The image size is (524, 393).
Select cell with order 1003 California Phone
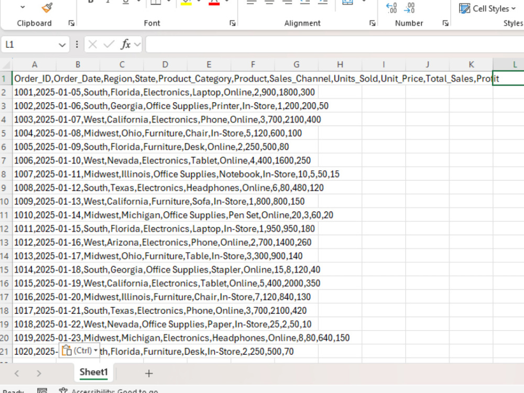coord(34,119)
